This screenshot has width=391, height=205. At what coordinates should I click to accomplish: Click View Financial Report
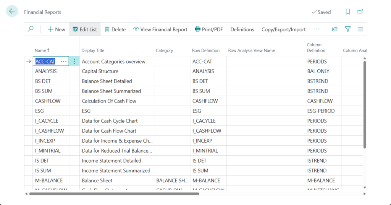click(x=160, y=29)
